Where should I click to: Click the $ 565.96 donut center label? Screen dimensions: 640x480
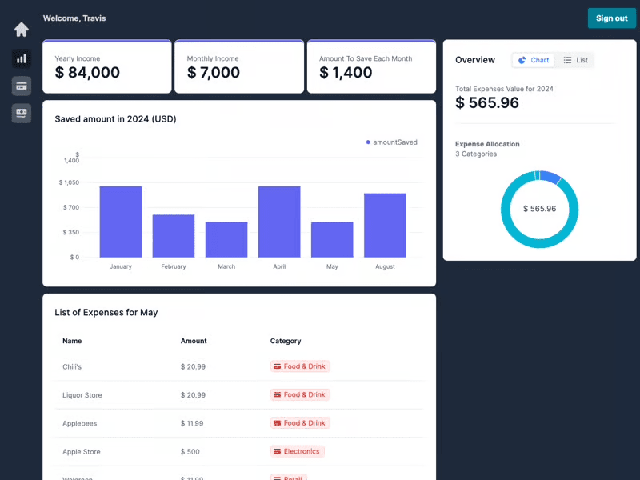(x=539, y=209)
